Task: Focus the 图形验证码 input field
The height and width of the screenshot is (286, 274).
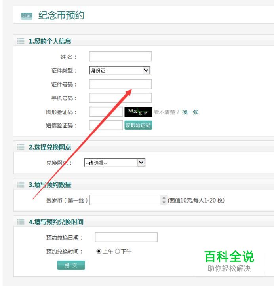Action: [106, 112]
